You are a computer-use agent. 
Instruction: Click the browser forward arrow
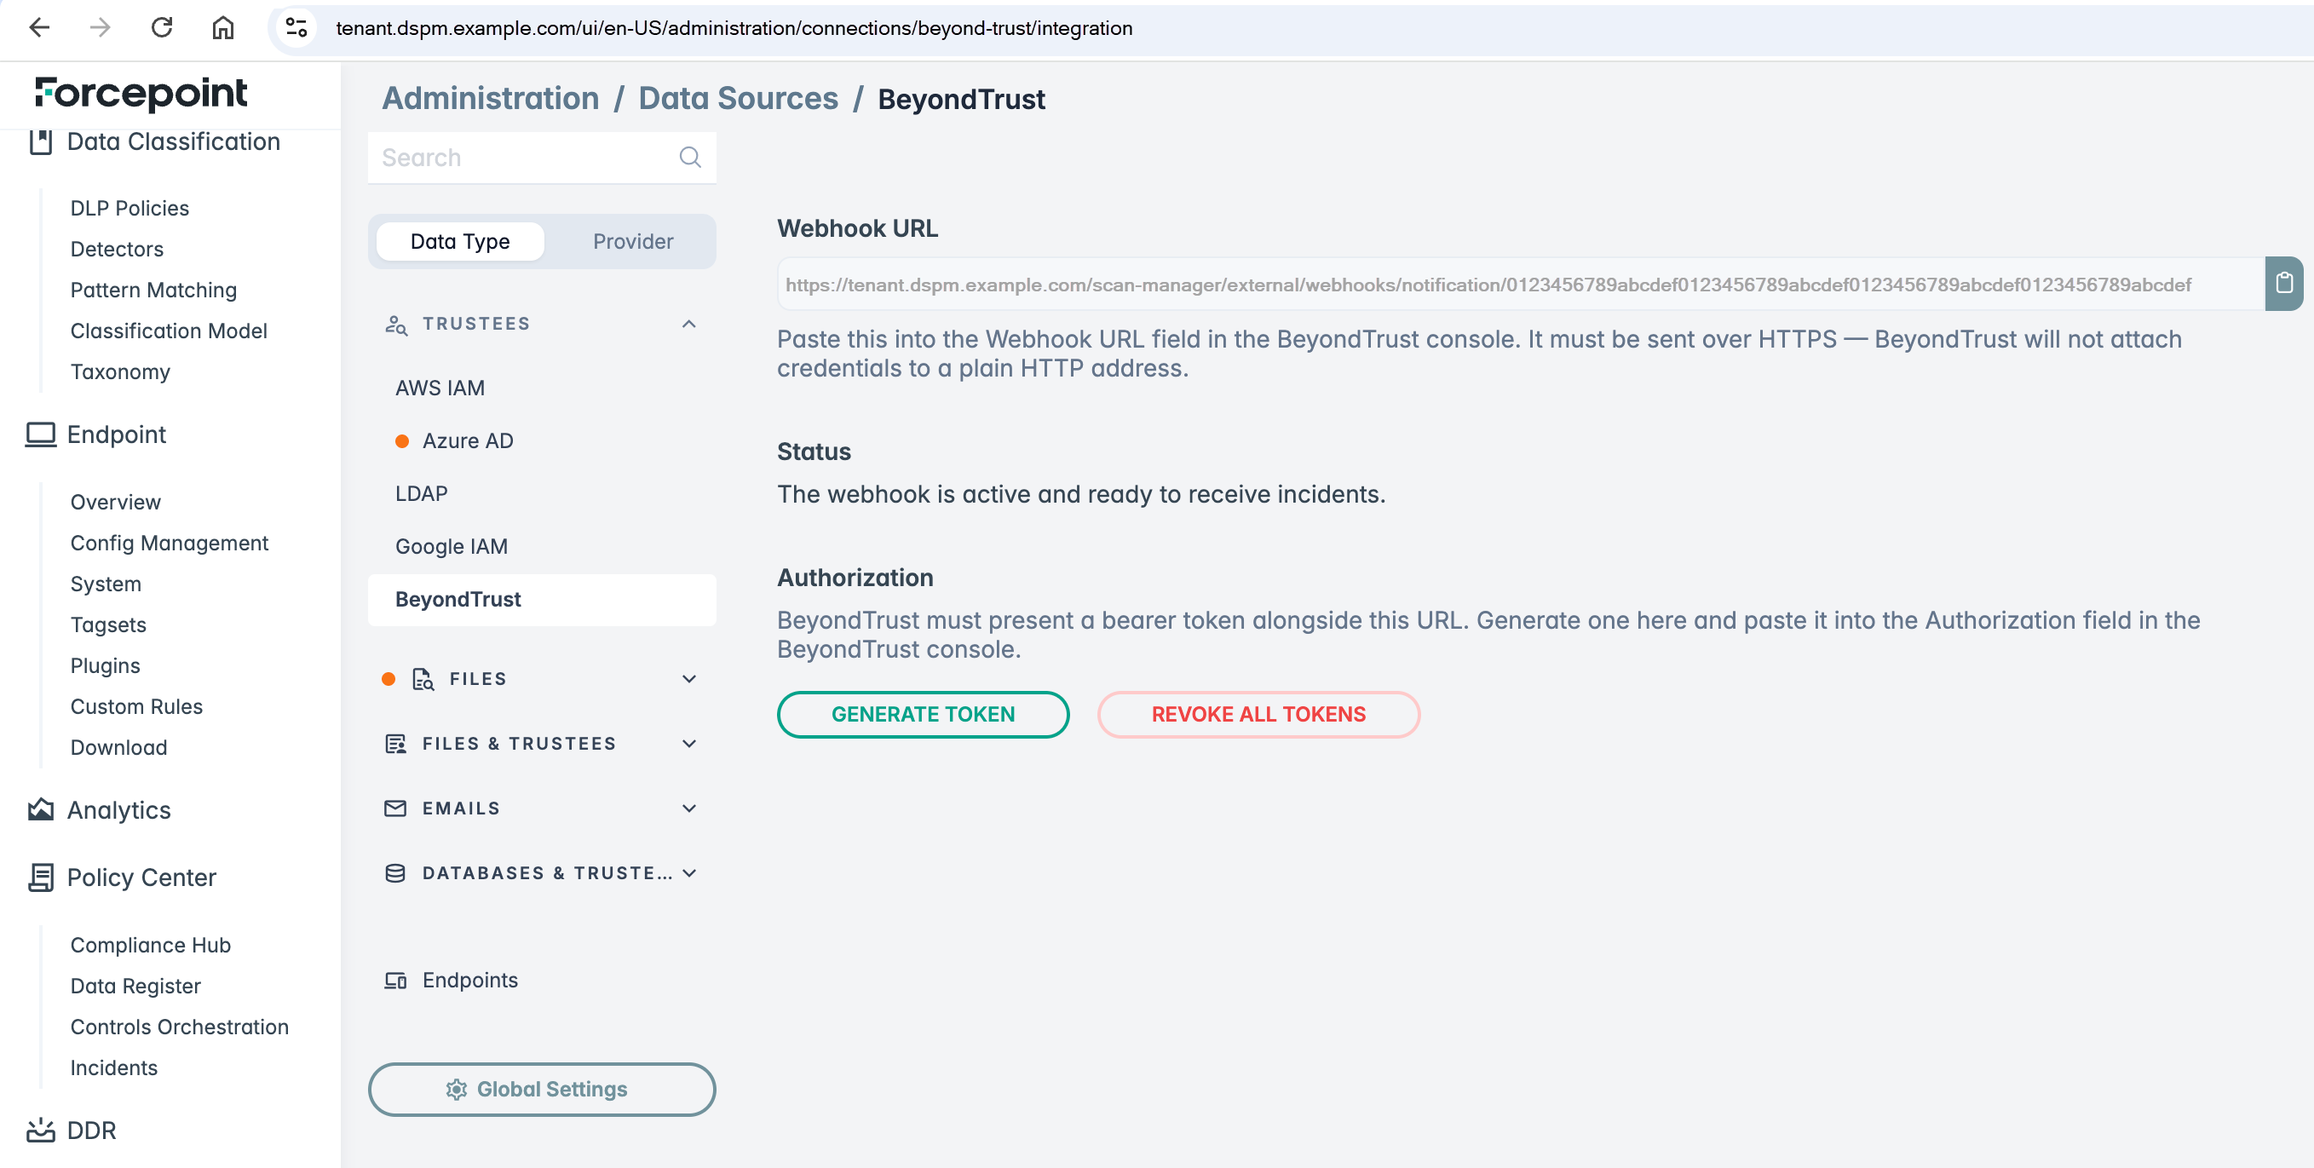[x=101, y=28]
